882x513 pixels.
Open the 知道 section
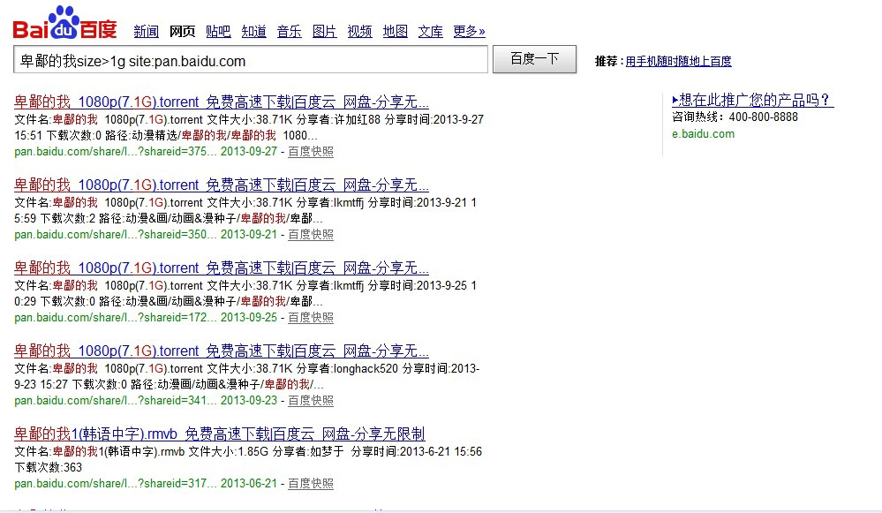253,32
